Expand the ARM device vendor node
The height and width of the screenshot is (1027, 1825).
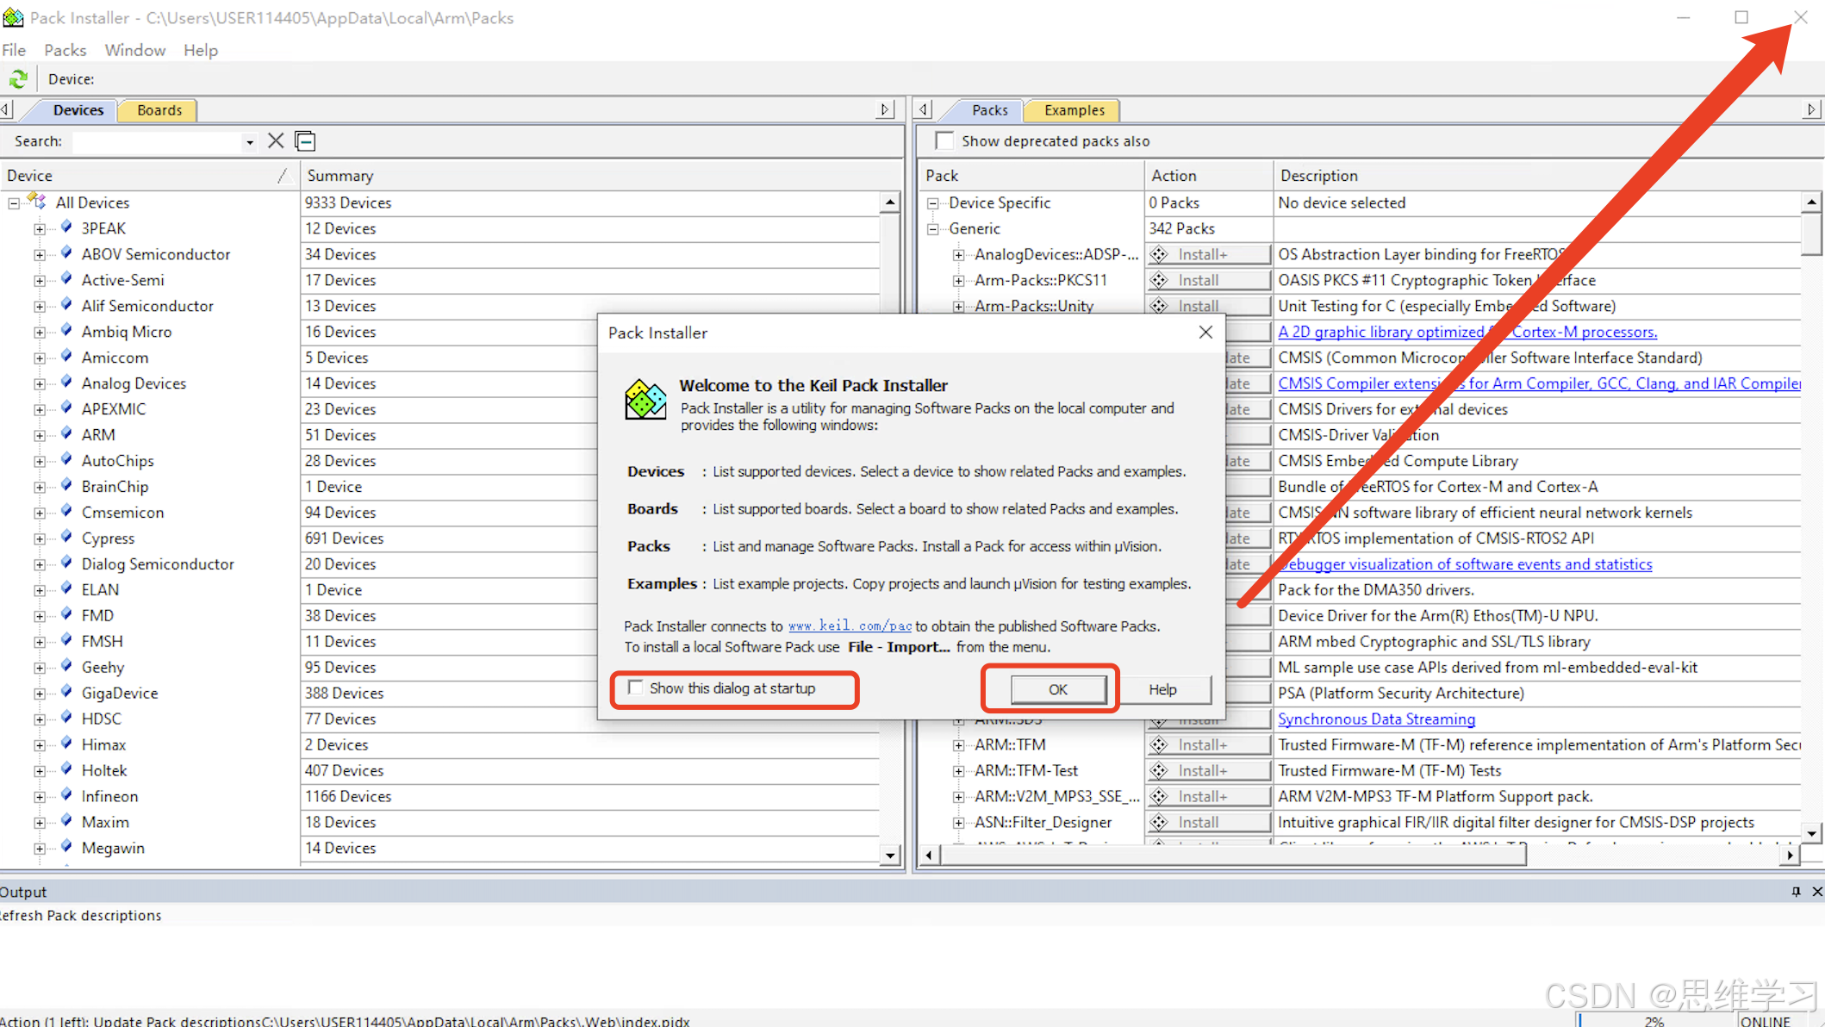(x=40, y=435)
